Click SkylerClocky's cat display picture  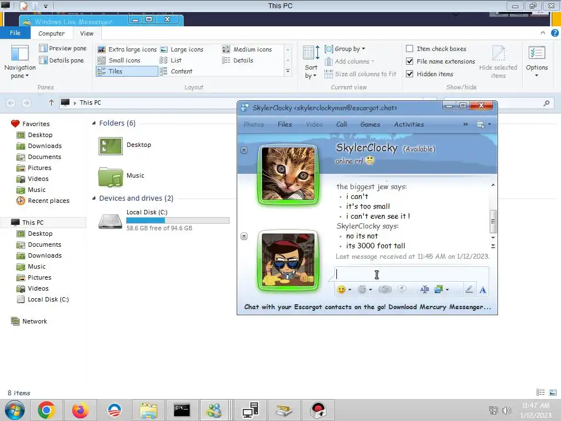pyautogui.click(x=288, y=174)
